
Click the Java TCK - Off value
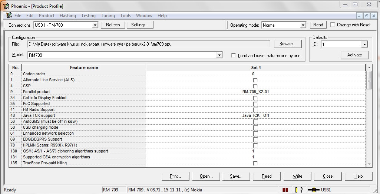click(x=256, y=115)
